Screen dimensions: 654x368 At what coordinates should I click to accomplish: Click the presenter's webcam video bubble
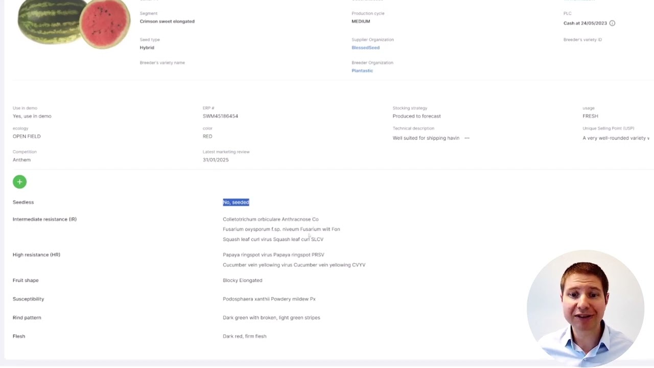coord(585,308)
